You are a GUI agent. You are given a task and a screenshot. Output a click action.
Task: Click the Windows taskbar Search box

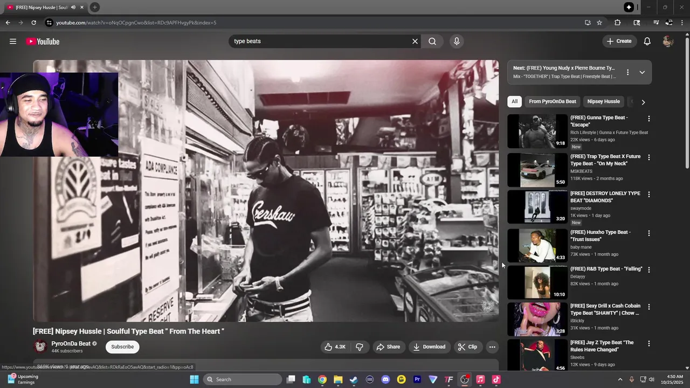click(243, 379)
